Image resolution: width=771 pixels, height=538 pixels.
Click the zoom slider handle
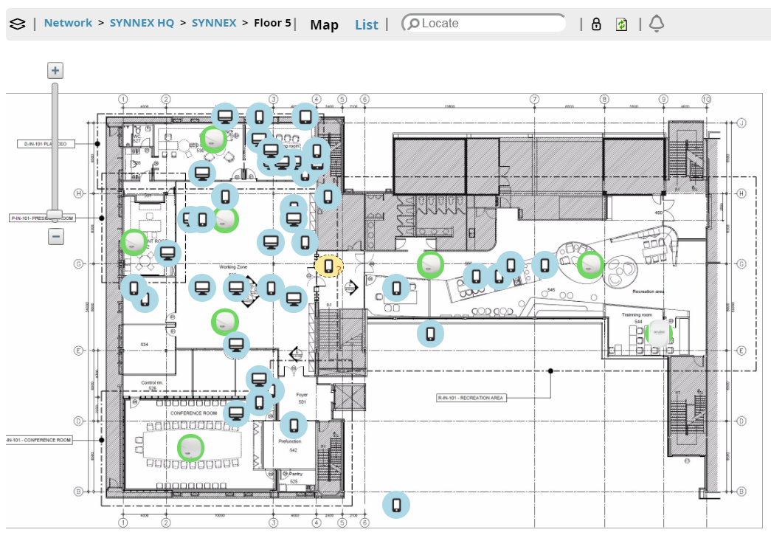click(x=55, y=215)
